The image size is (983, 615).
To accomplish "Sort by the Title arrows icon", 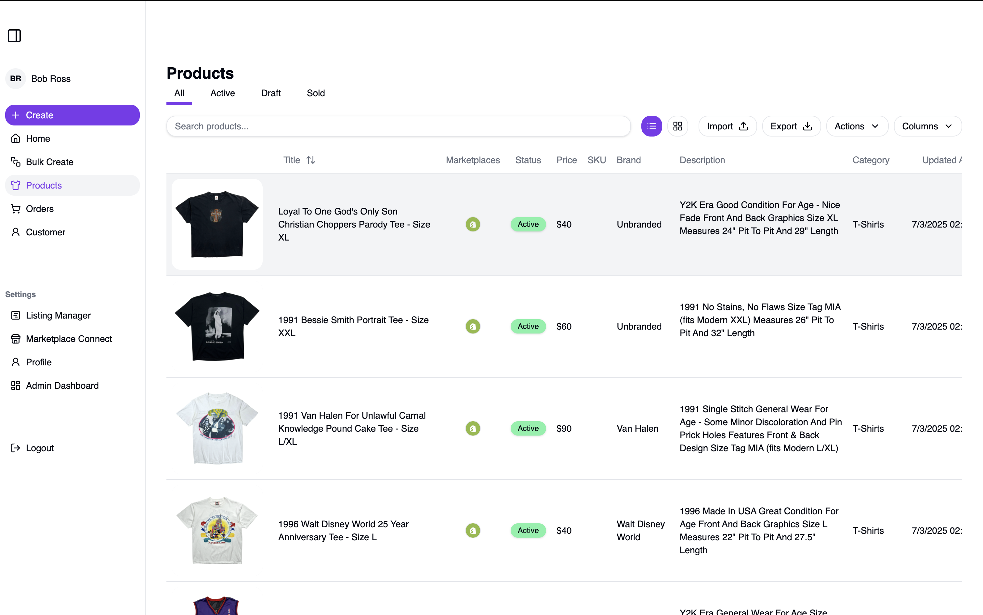I will [x=311, y=160].
